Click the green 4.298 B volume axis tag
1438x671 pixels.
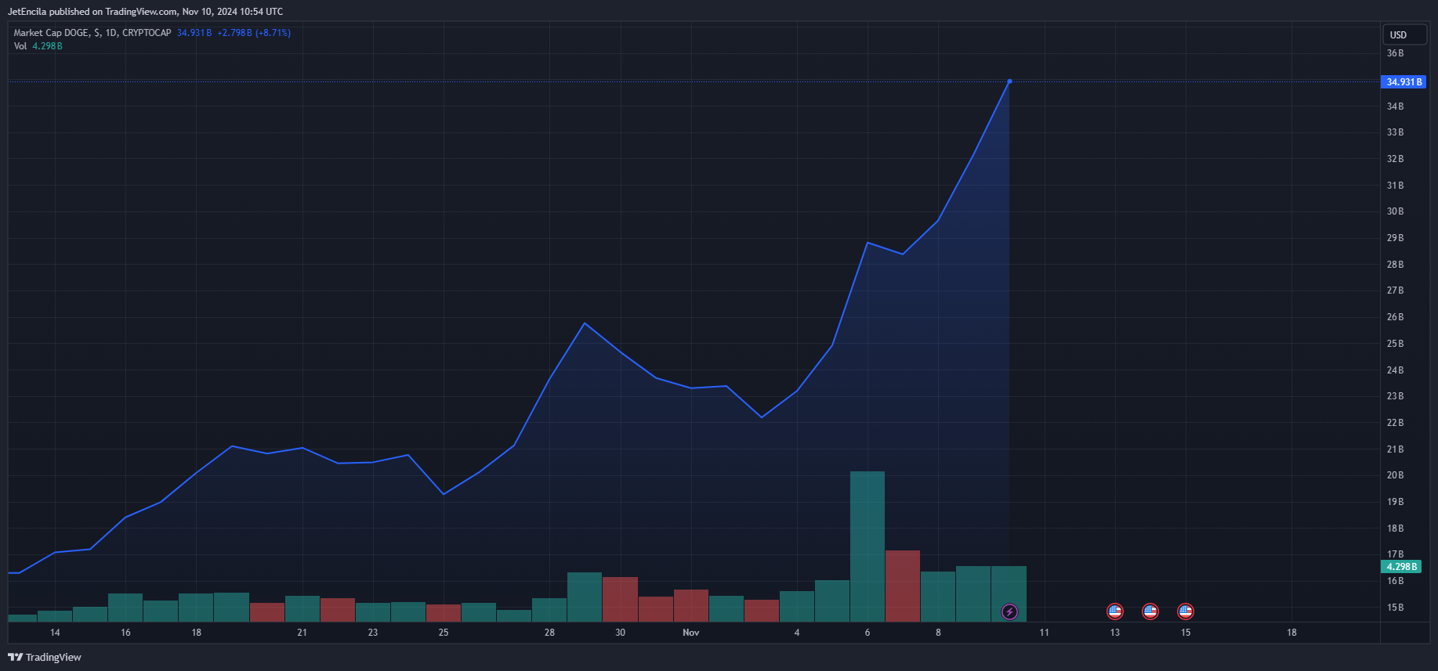[x=1401, y=567]
